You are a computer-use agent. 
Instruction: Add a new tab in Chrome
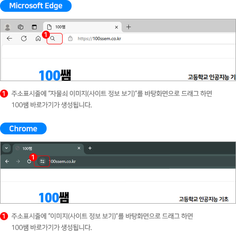click(x=90, y=148)
